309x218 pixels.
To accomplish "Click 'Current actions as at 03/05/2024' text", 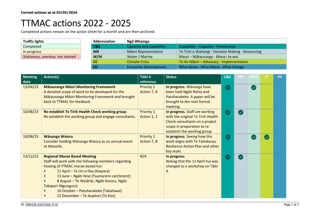I will (49, 13).
